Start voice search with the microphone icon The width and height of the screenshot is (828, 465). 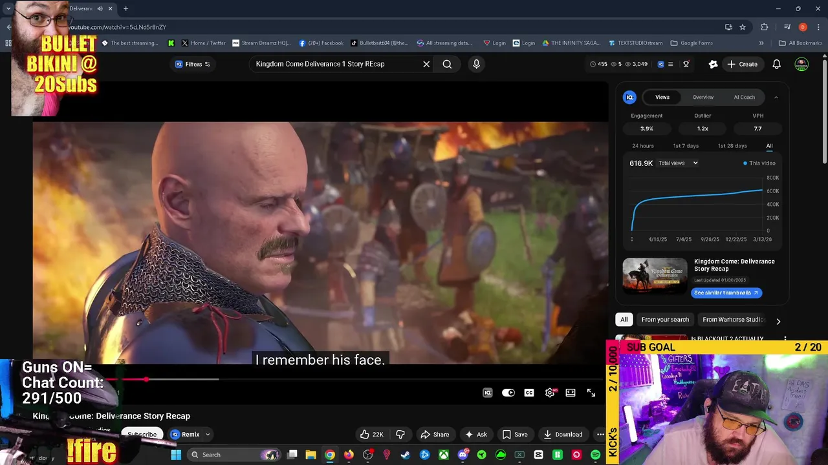pos(476,64)
